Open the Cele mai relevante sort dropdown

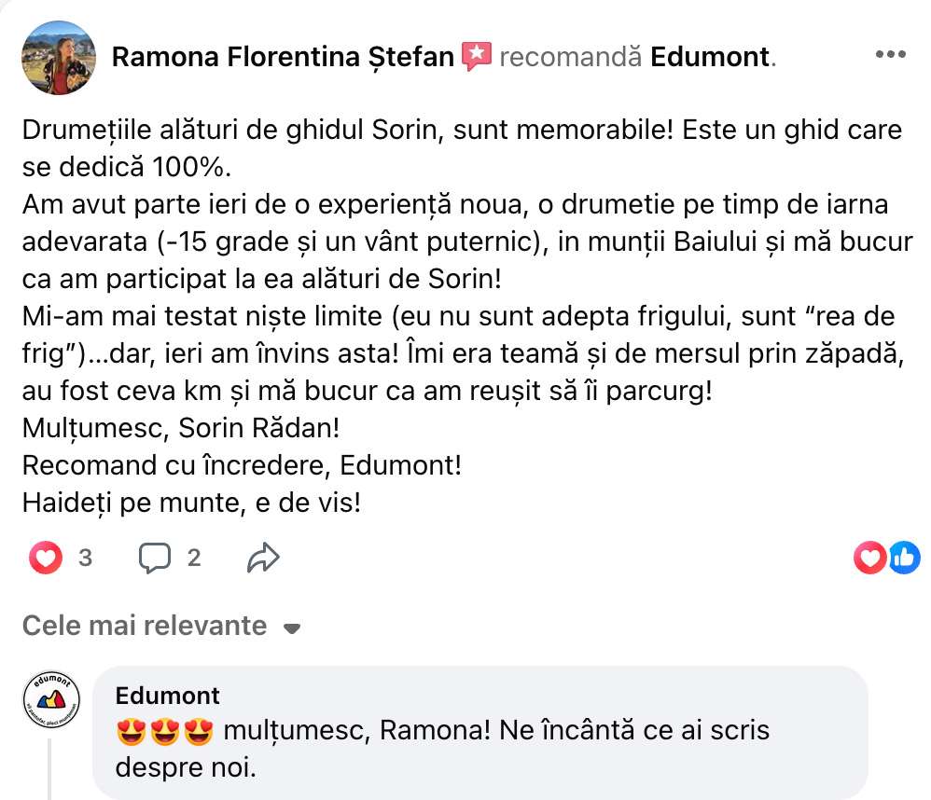pos(145,626)
